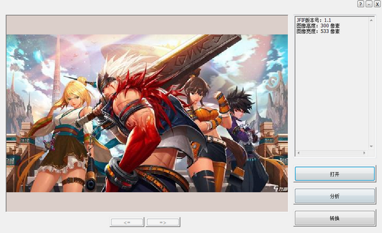Click the info panel's horizontal scrollbar track
382x233 pixels.
click(332, 153)
